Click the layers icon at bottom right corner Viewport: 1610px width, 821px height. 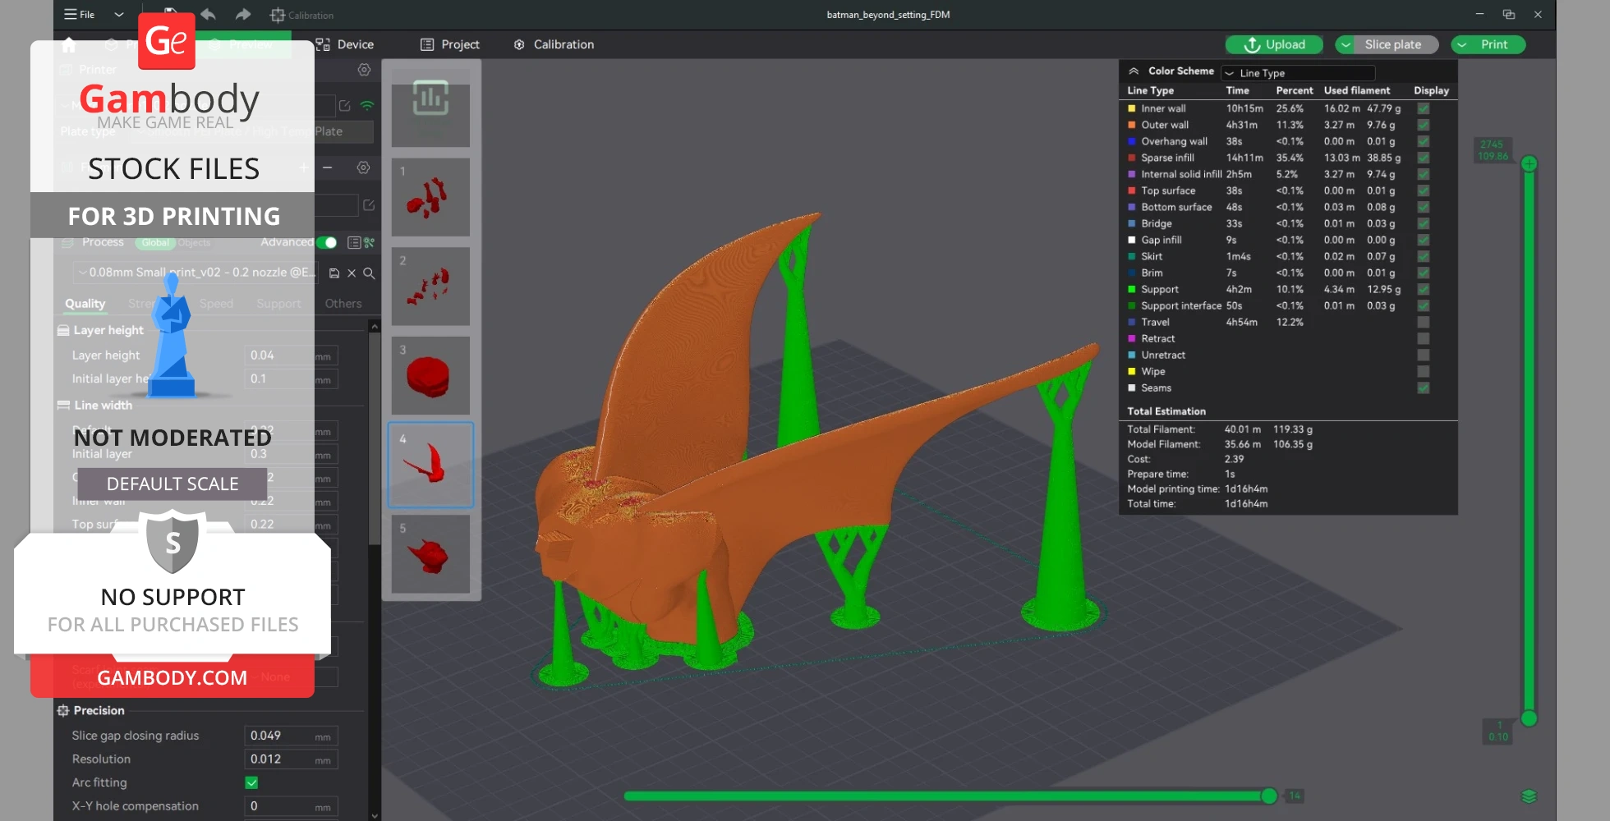tap(1528, 796)
